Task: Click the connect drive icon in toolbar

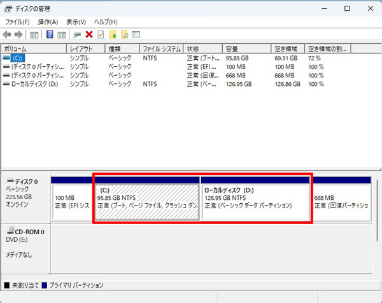Action: pos(77,34)
